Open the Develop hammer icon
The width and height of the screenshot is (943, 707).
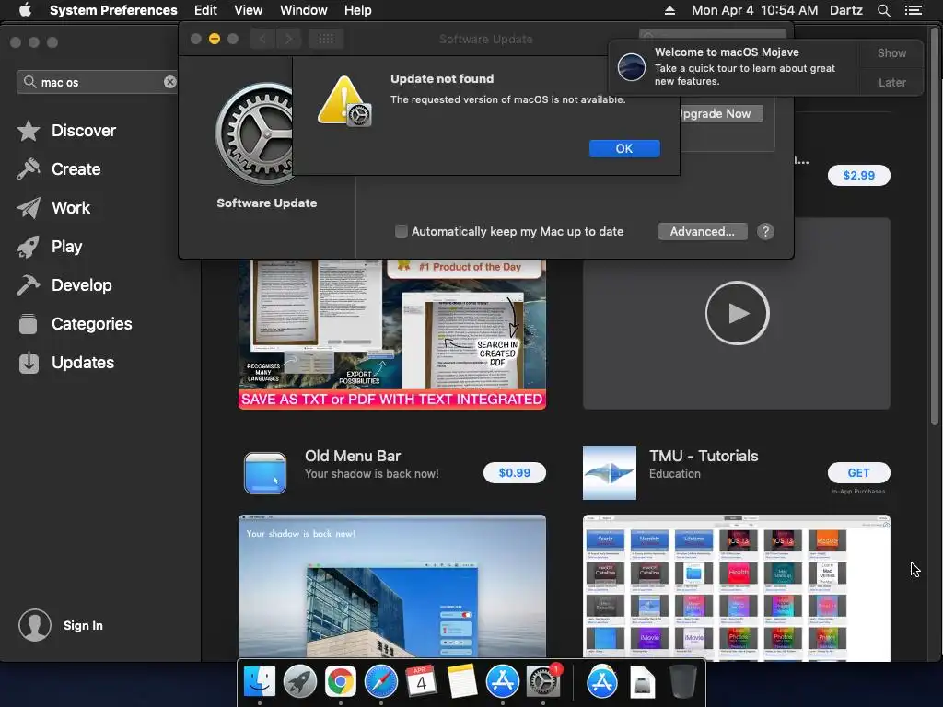pos(29,285)
